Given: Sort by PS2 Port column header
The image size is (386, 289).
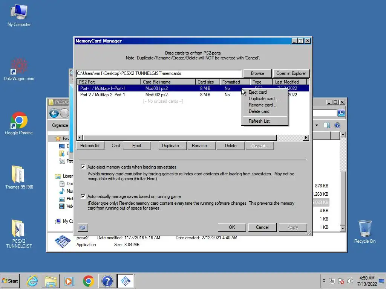Looking at the screenshot, I should click(109, 82).
